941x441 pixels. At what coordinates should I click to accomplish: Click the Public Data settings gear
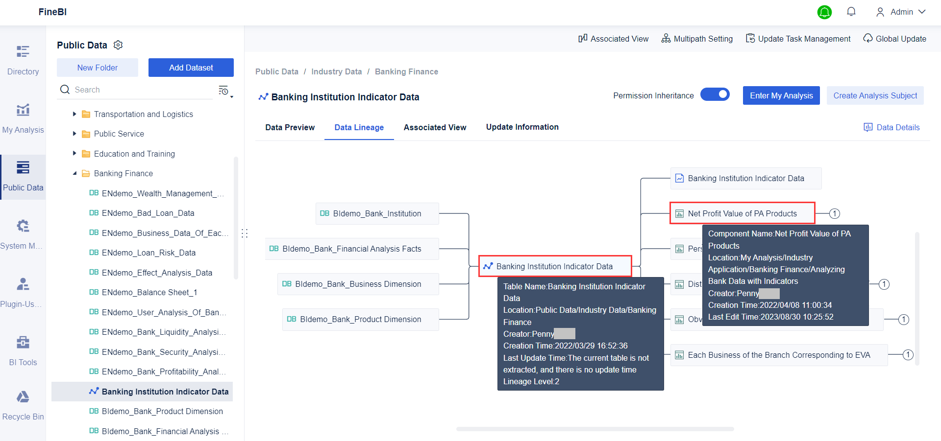(118, 45)
